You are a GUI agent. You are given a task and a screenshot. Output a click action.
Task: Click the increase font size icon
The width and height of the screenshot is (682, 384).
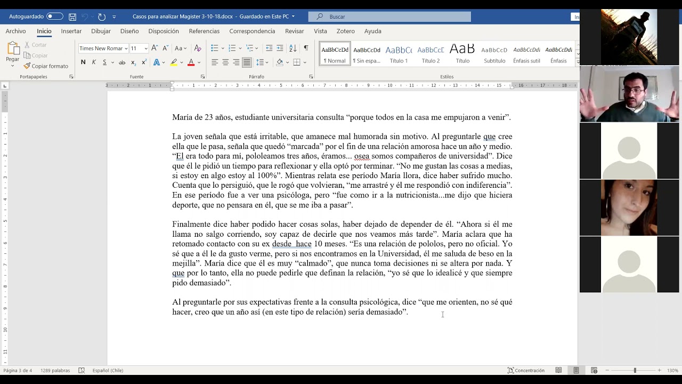155,49
